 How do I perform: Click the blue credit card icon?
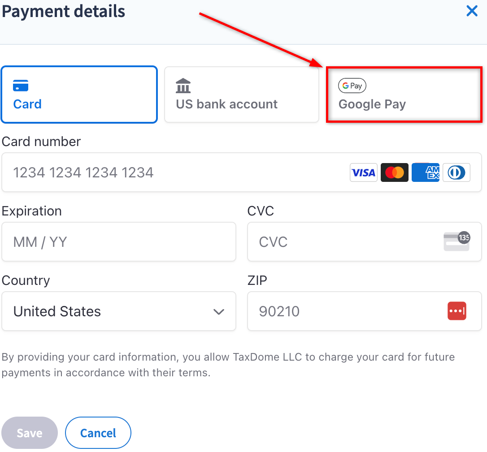click(21, 85)
